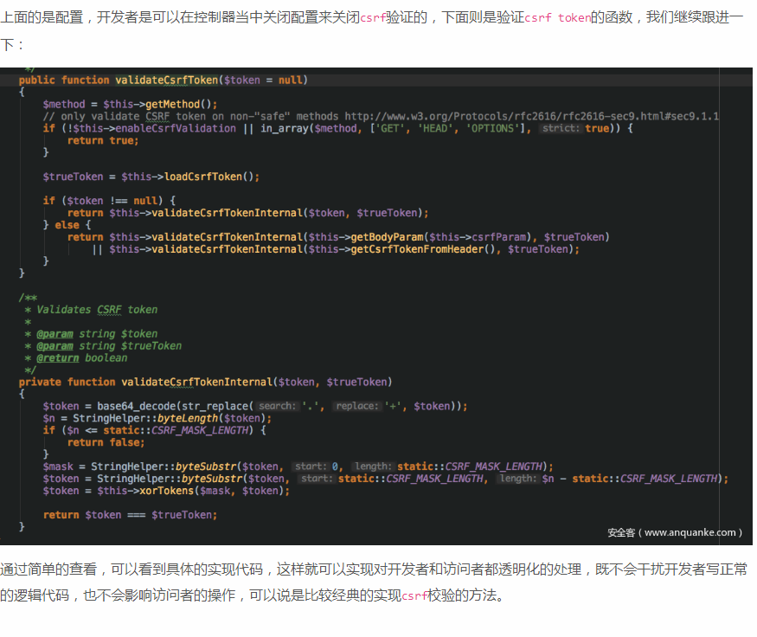Click the validateCsrfToken public function name

click(166, 80)
